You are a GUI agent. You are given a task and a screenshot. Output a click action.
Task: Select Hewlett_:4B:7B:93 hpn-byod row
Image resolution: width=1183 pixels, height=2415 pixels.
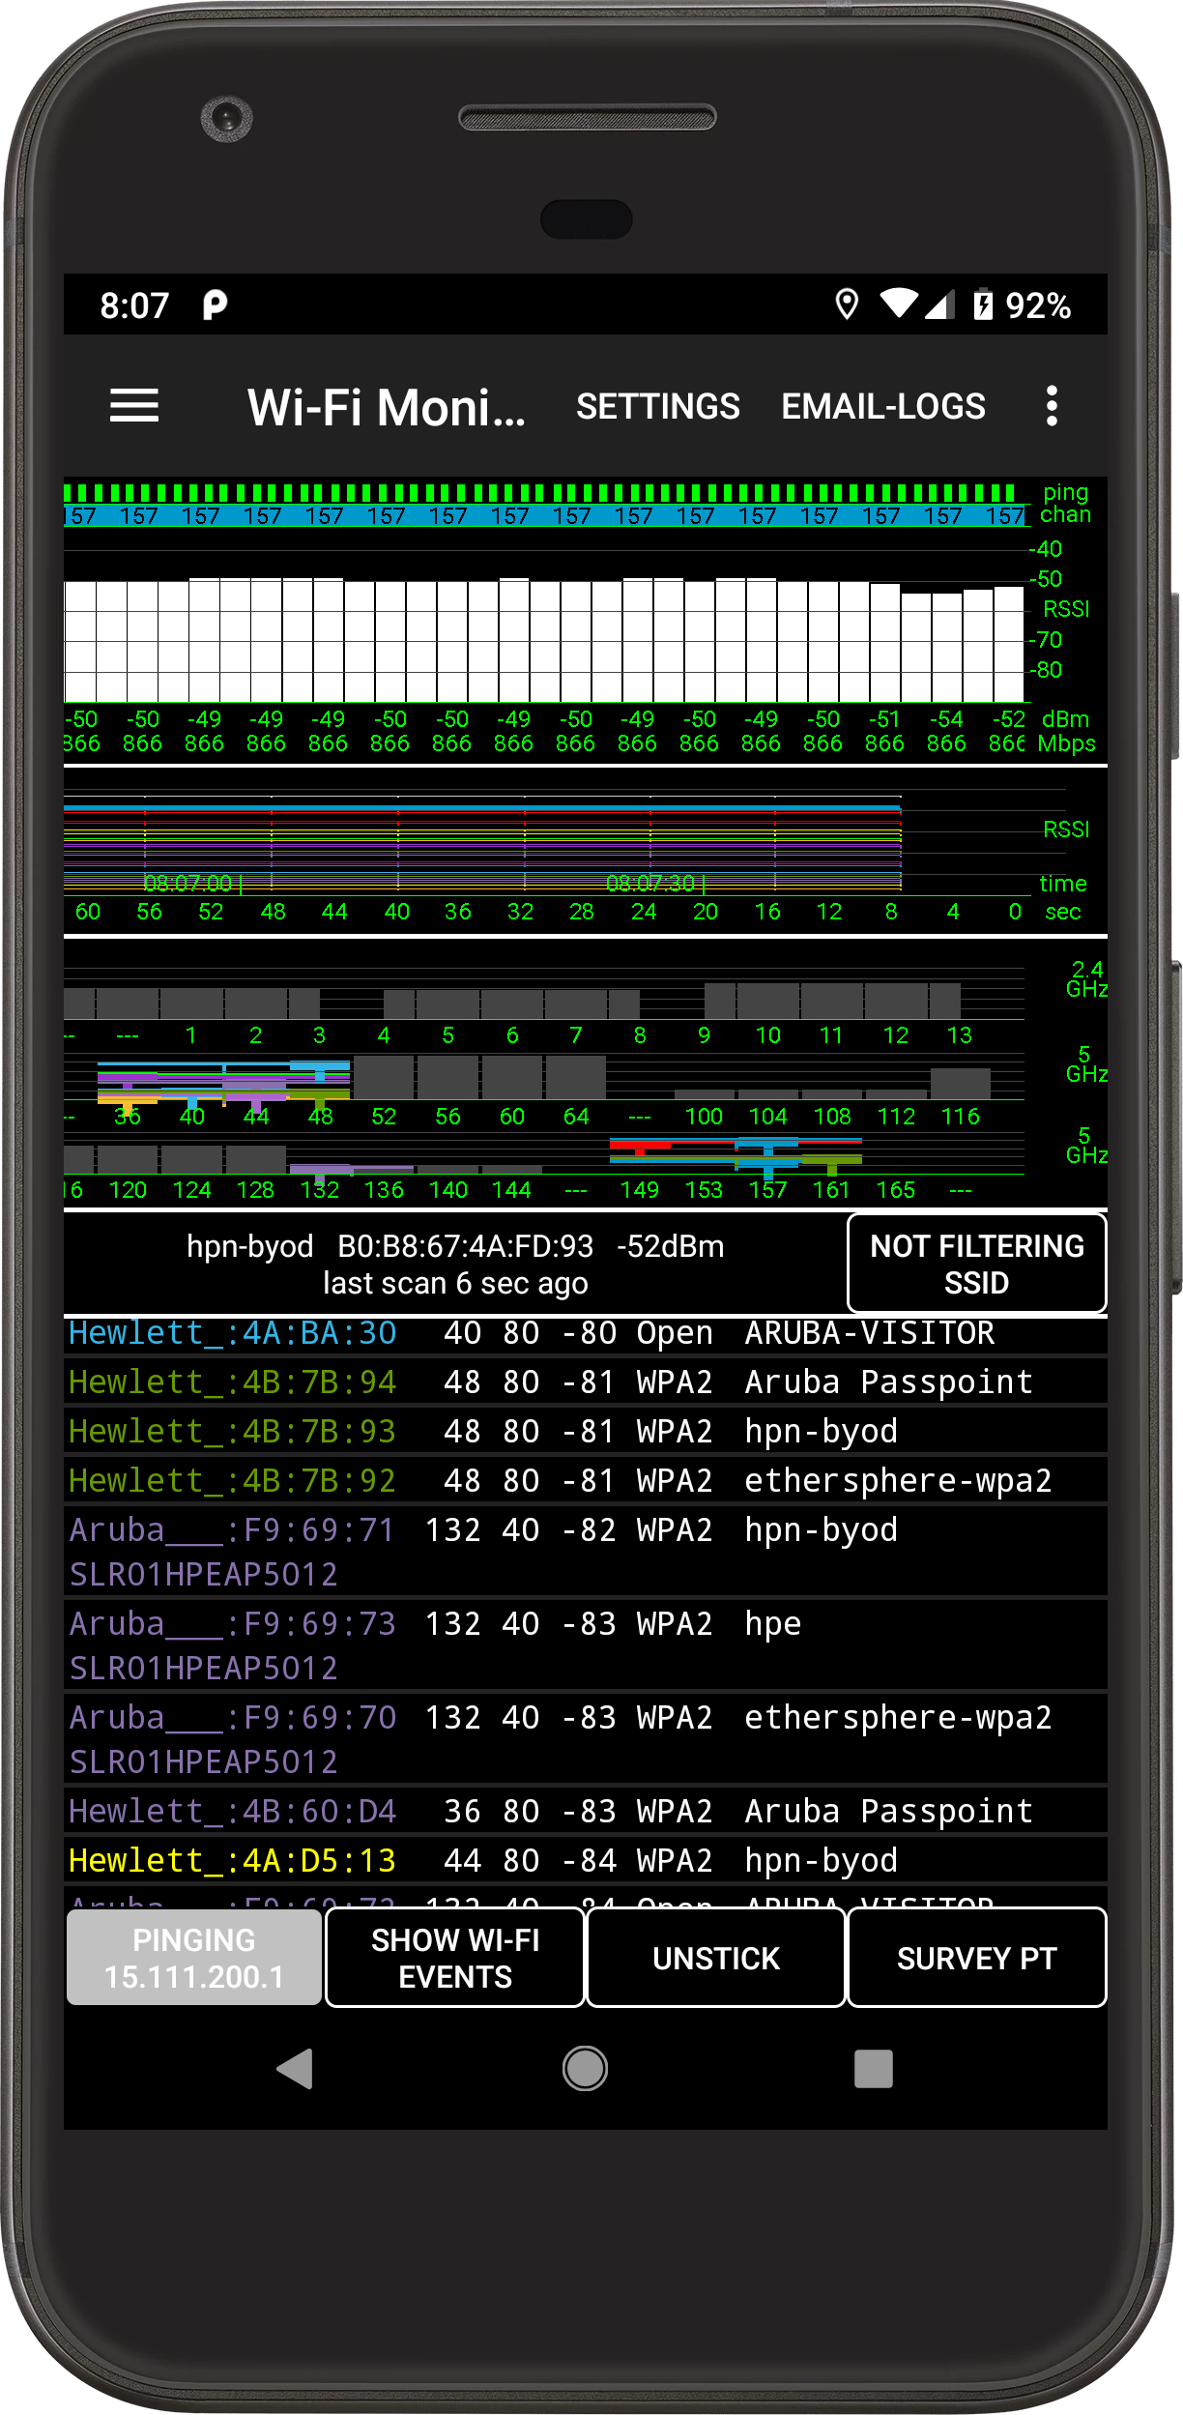[586, 1432]
